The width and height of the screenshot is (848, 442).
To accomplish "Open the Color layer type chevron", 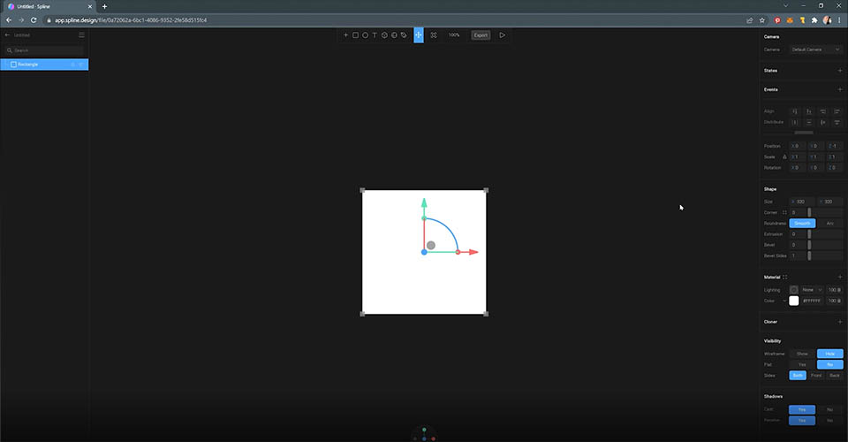I will coord(784,301).
